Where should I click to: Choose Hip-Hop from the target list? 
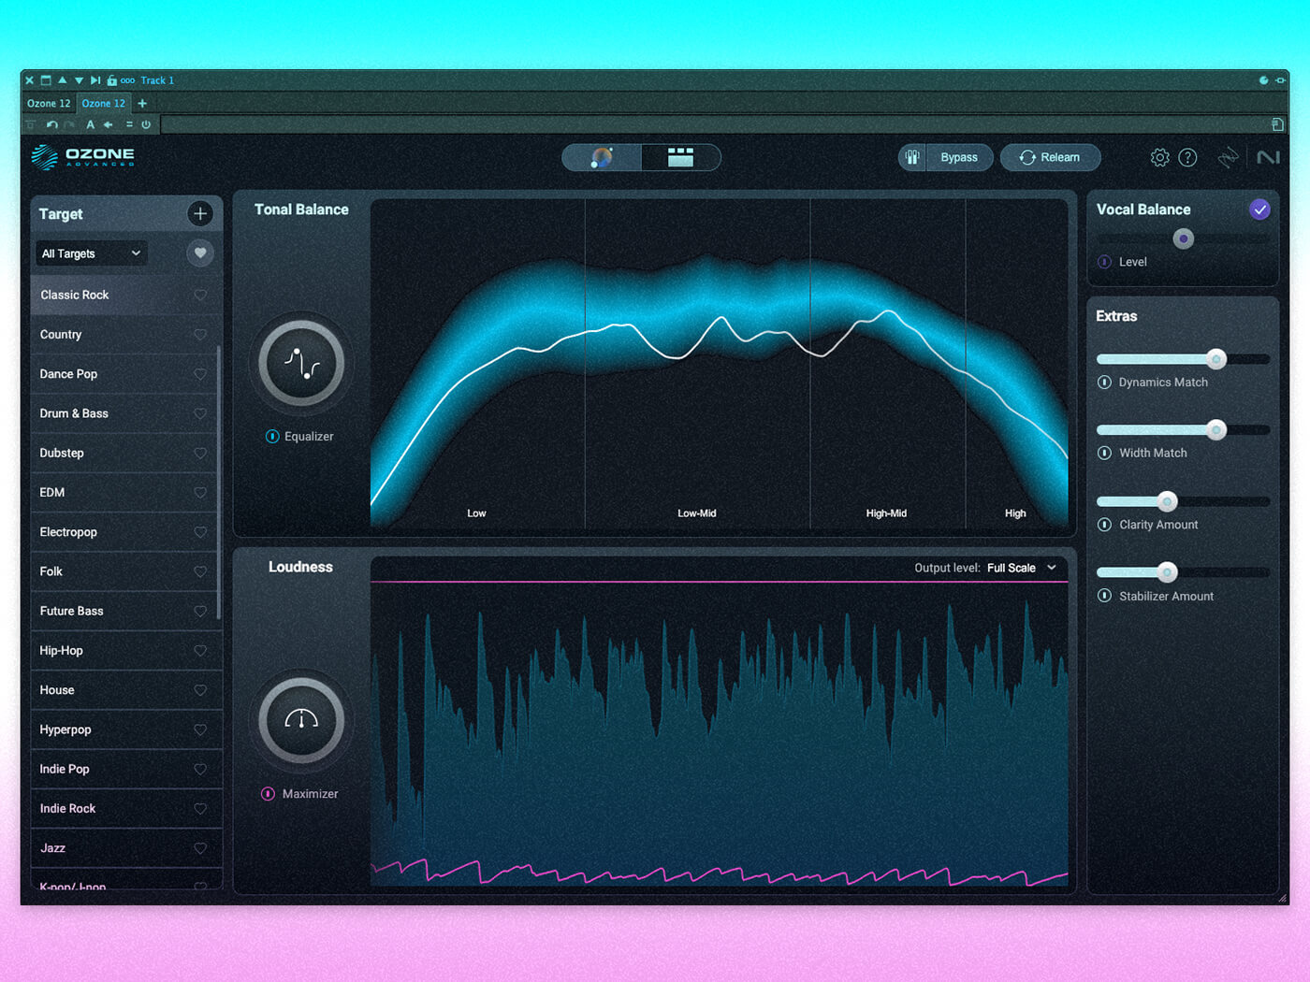pos(62,651)
